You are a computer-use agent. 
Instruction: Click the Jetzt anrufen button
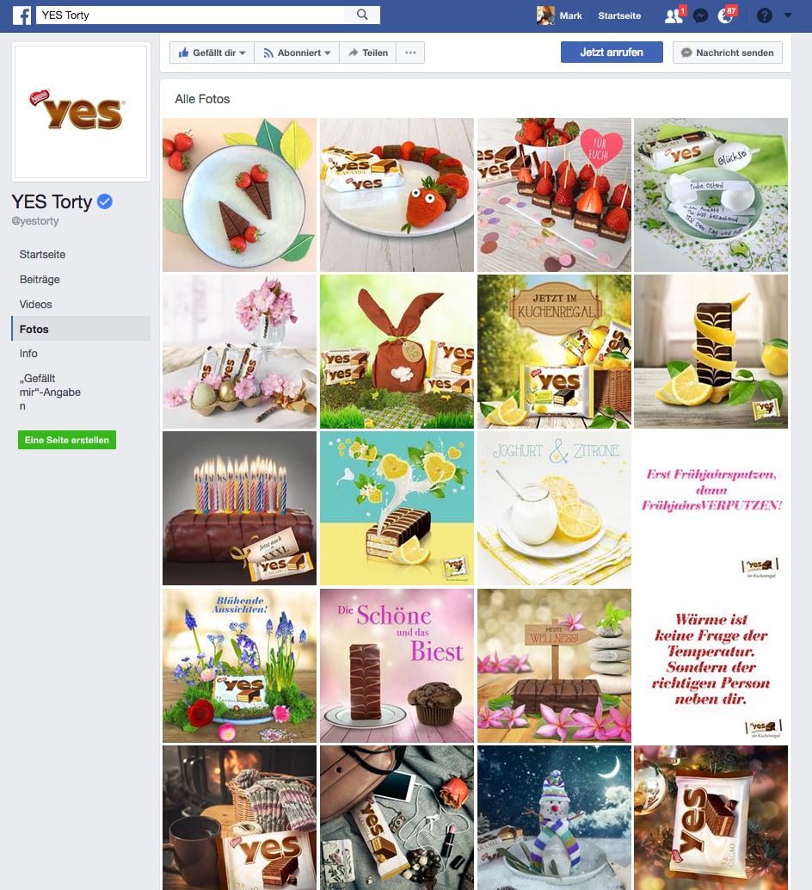tap(612, 53)
